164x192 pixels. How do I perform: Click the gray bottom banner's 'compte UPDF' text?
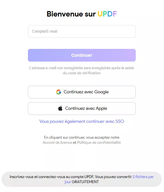[82, 177]
